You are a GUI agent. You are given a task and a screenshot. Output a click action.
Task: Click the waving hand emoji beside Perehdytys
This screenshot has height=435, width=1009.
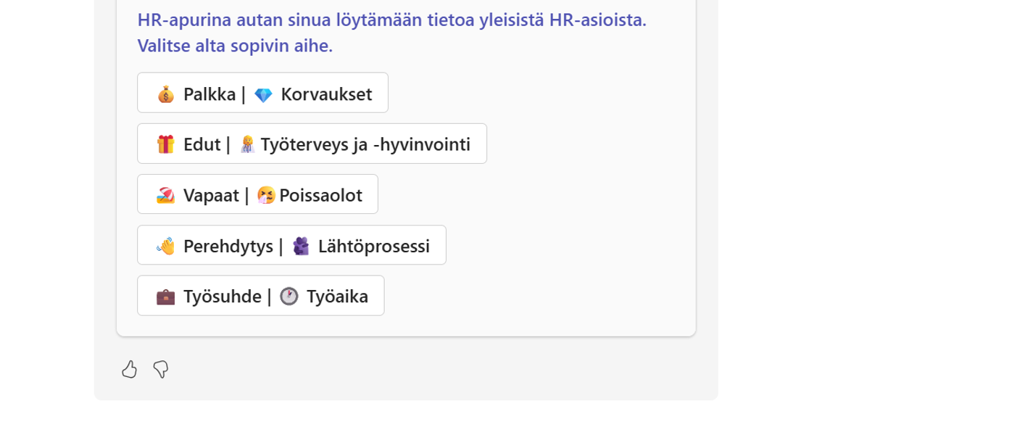[x=166, y=246]
